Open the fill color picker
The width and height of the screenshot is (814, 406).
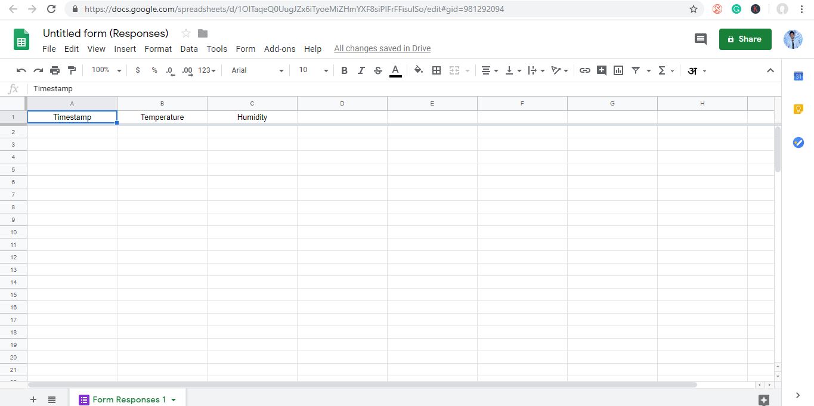point(419,70)
